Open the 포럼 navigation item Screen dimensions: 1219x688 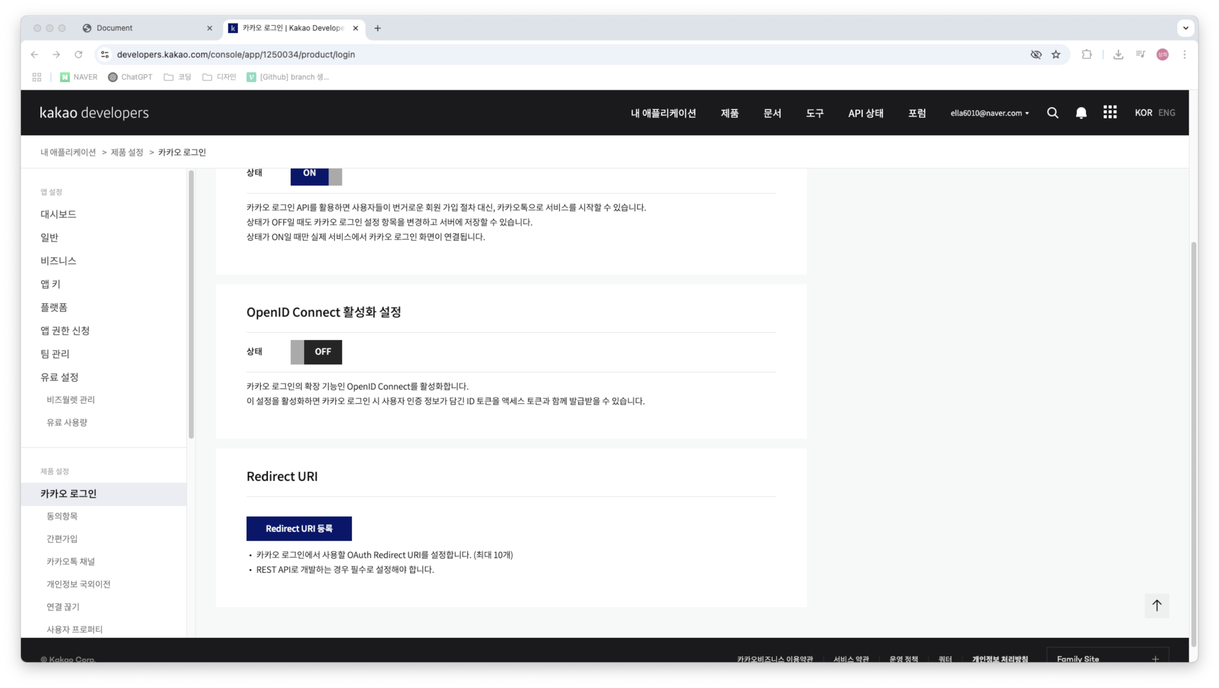point(917,113)
